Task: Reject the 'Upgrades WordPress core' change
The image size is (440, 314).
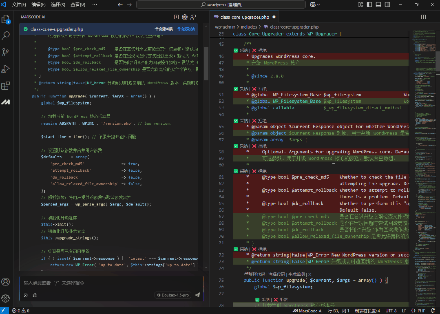Action: point(259,51)
